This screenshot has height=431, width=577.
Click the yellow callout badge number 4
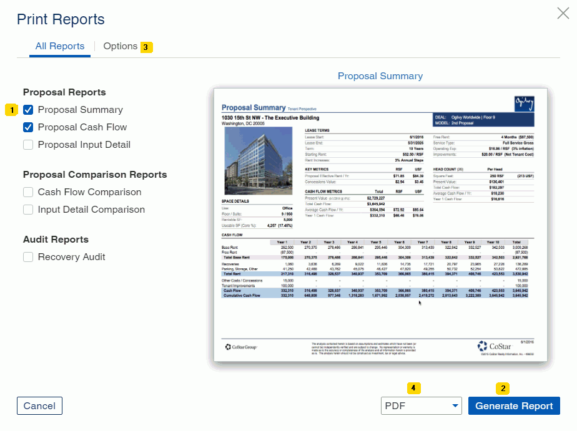[x=413, y=388]
